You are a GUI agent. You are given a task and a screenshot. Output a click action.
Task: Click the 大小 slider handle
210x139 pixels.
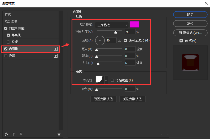98,64
